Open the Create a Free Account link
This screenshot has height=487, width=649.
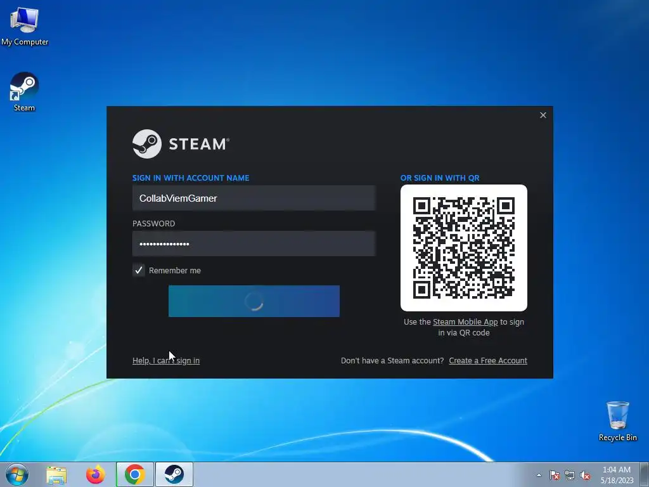[488, 361]
